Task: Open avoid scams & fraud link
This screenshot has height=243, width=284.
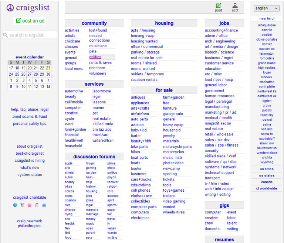Action: 30,117
